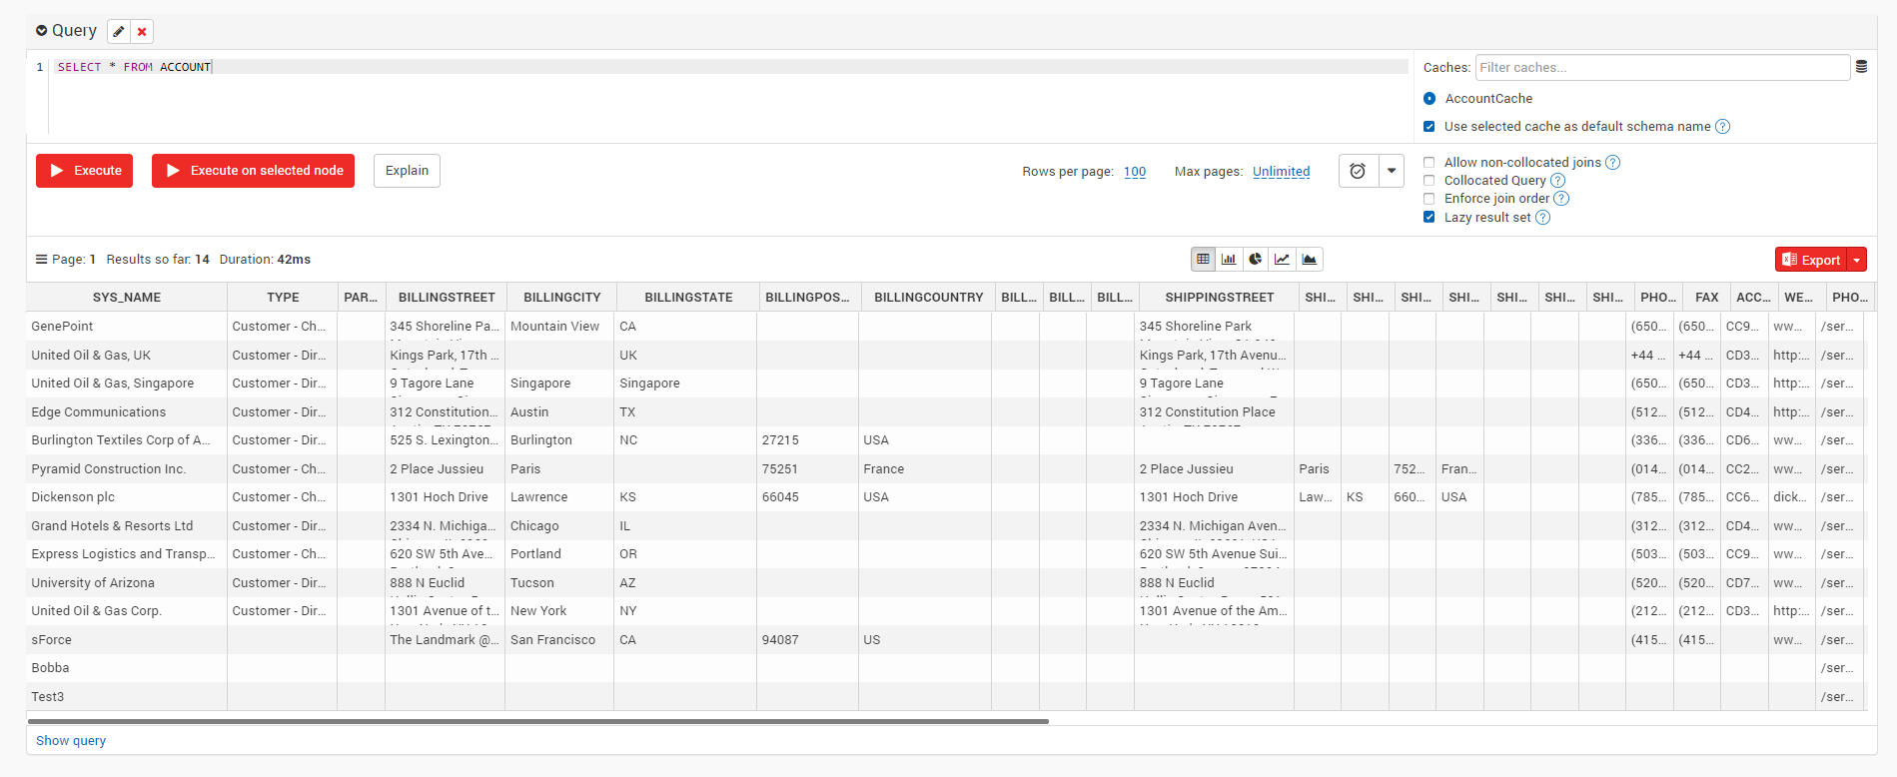This screenshot has height=777, width=1897.
Task: Switch results to pie chart view
Action: pos(1256,260)
